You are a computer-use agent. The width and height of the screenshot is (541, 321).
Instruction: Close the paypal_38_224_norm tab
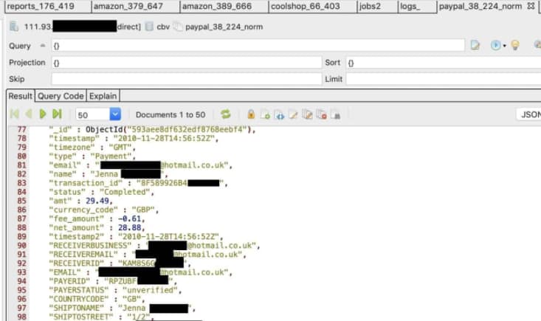[x=531, y=7]
